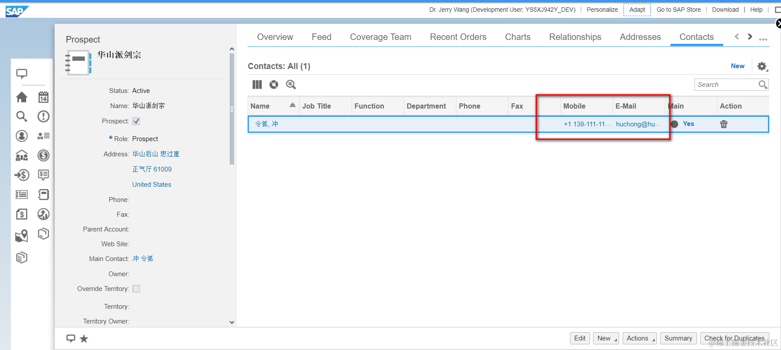
Task: Open the growth chart analysis icon
Action: click(x=44, y=214)
